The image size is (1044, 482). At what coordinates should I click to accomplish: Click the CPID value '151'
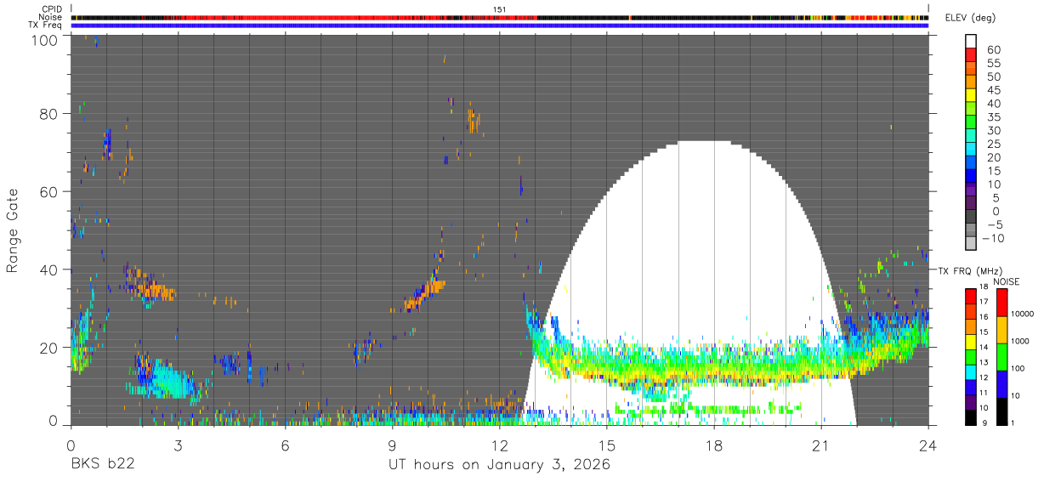coord(500,9)
